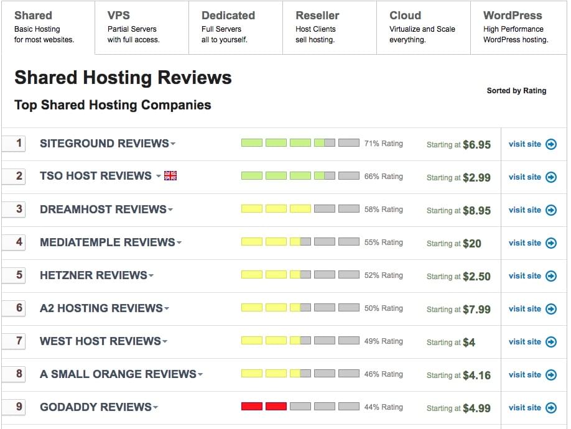Click the arrow icon in the GoDaddy row
The image size is (571, 429).
(x=550, y=408)
